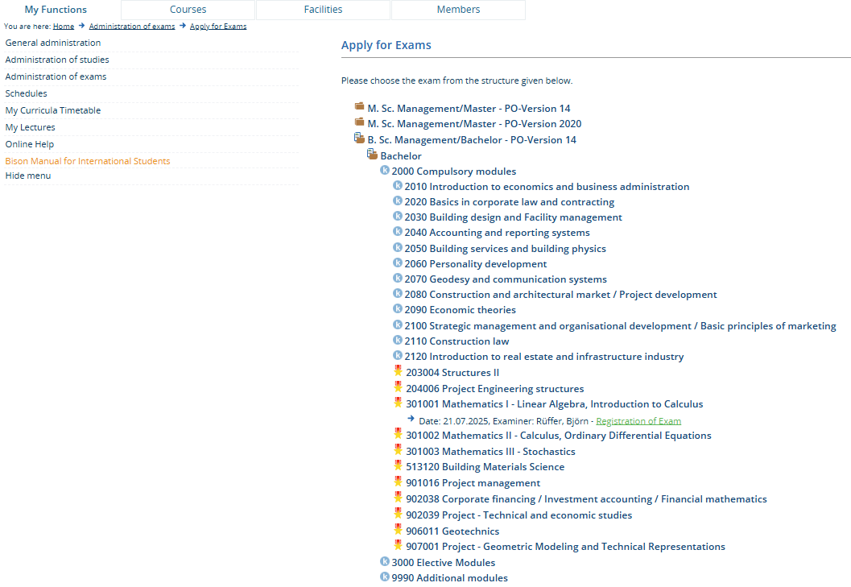Go to Home via breadcrumb
Viewport: 851px width, 587px height.
point(64,26)
